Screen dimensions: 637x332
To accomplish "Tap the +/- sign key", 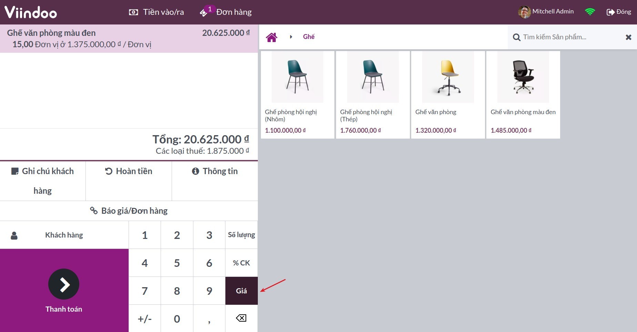I will (145, 319).
